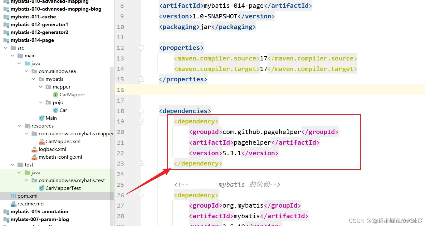Click the org.mybatis groupId text
The image size is (425, 226).
point(243,206)
